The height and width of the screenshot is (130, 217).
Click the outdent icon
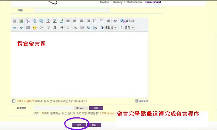pyautogui.click(x=108, y=21)
